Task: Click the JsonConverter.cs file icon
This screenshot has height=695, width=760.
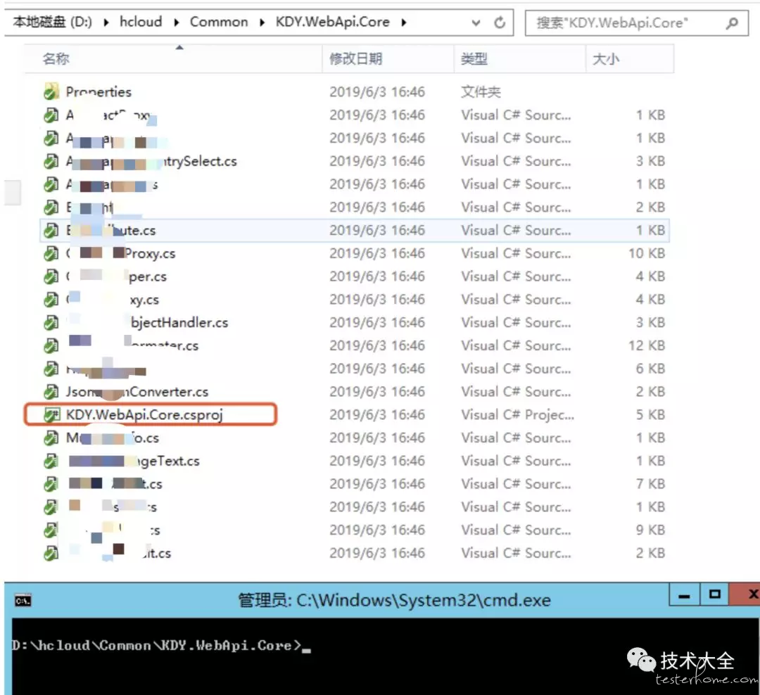Action: 51,392
